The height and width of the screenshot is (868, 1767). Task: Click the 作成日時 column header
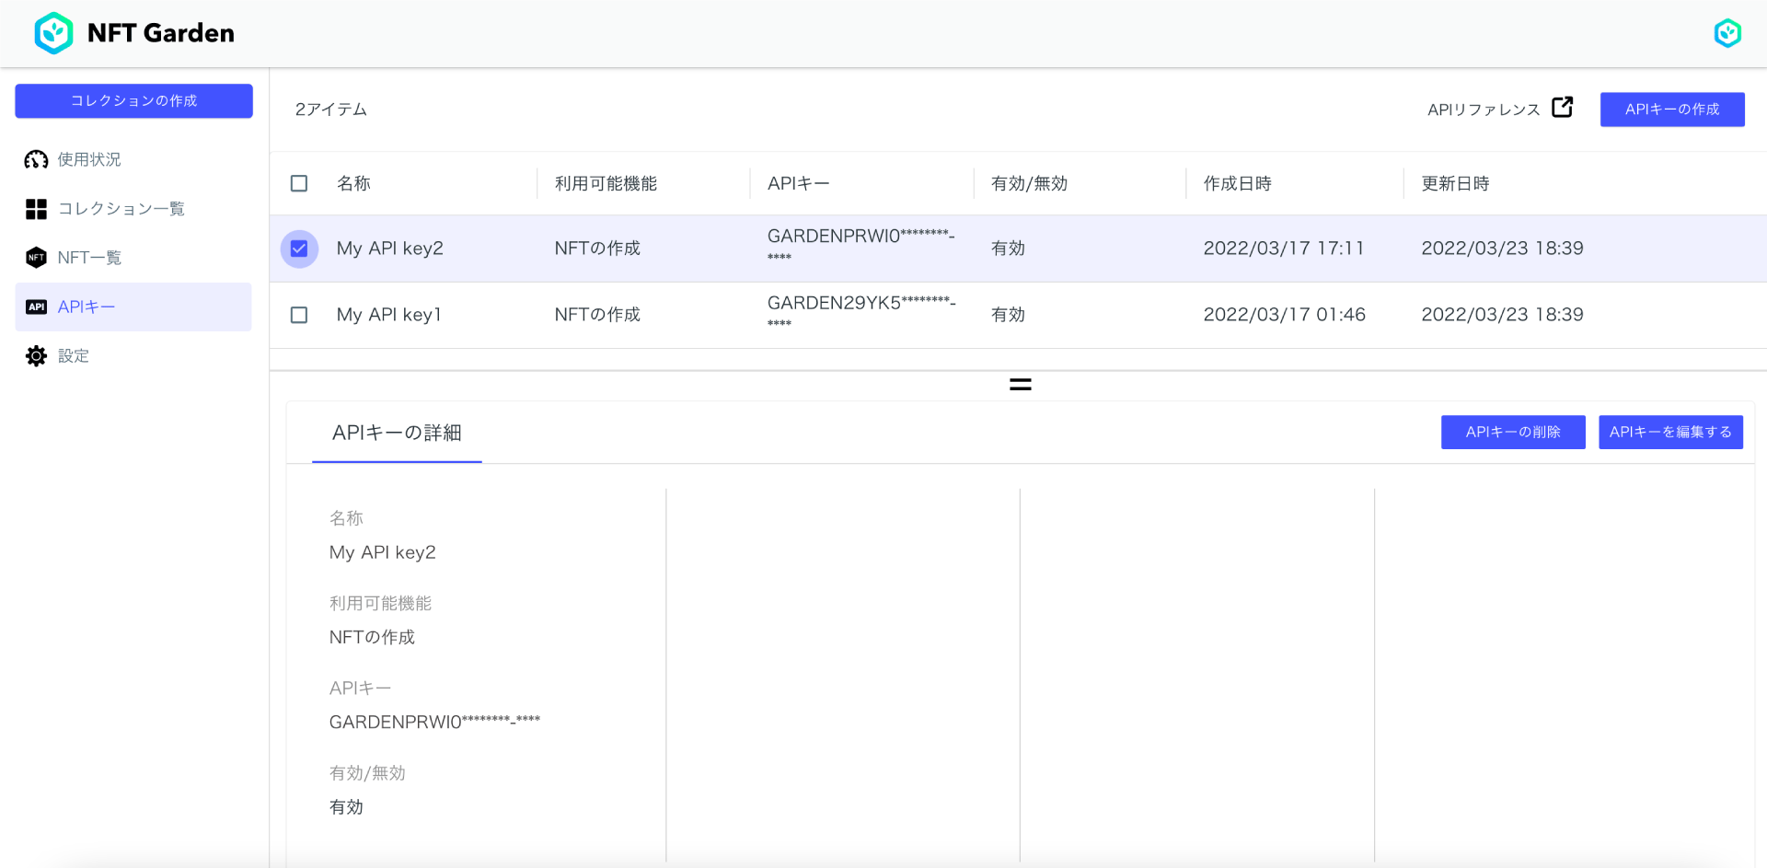pyautogui.click(x=1237, y=183)
